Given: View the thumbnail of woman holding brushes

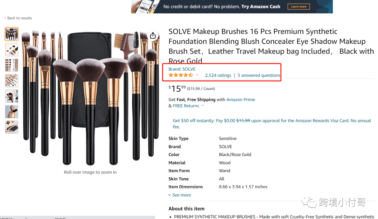Looking at the screenshot, I should (12, 112).
